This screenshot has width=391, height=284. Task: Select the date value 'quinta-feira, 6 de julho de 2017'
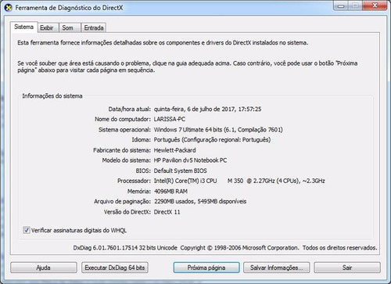point(195,109)
